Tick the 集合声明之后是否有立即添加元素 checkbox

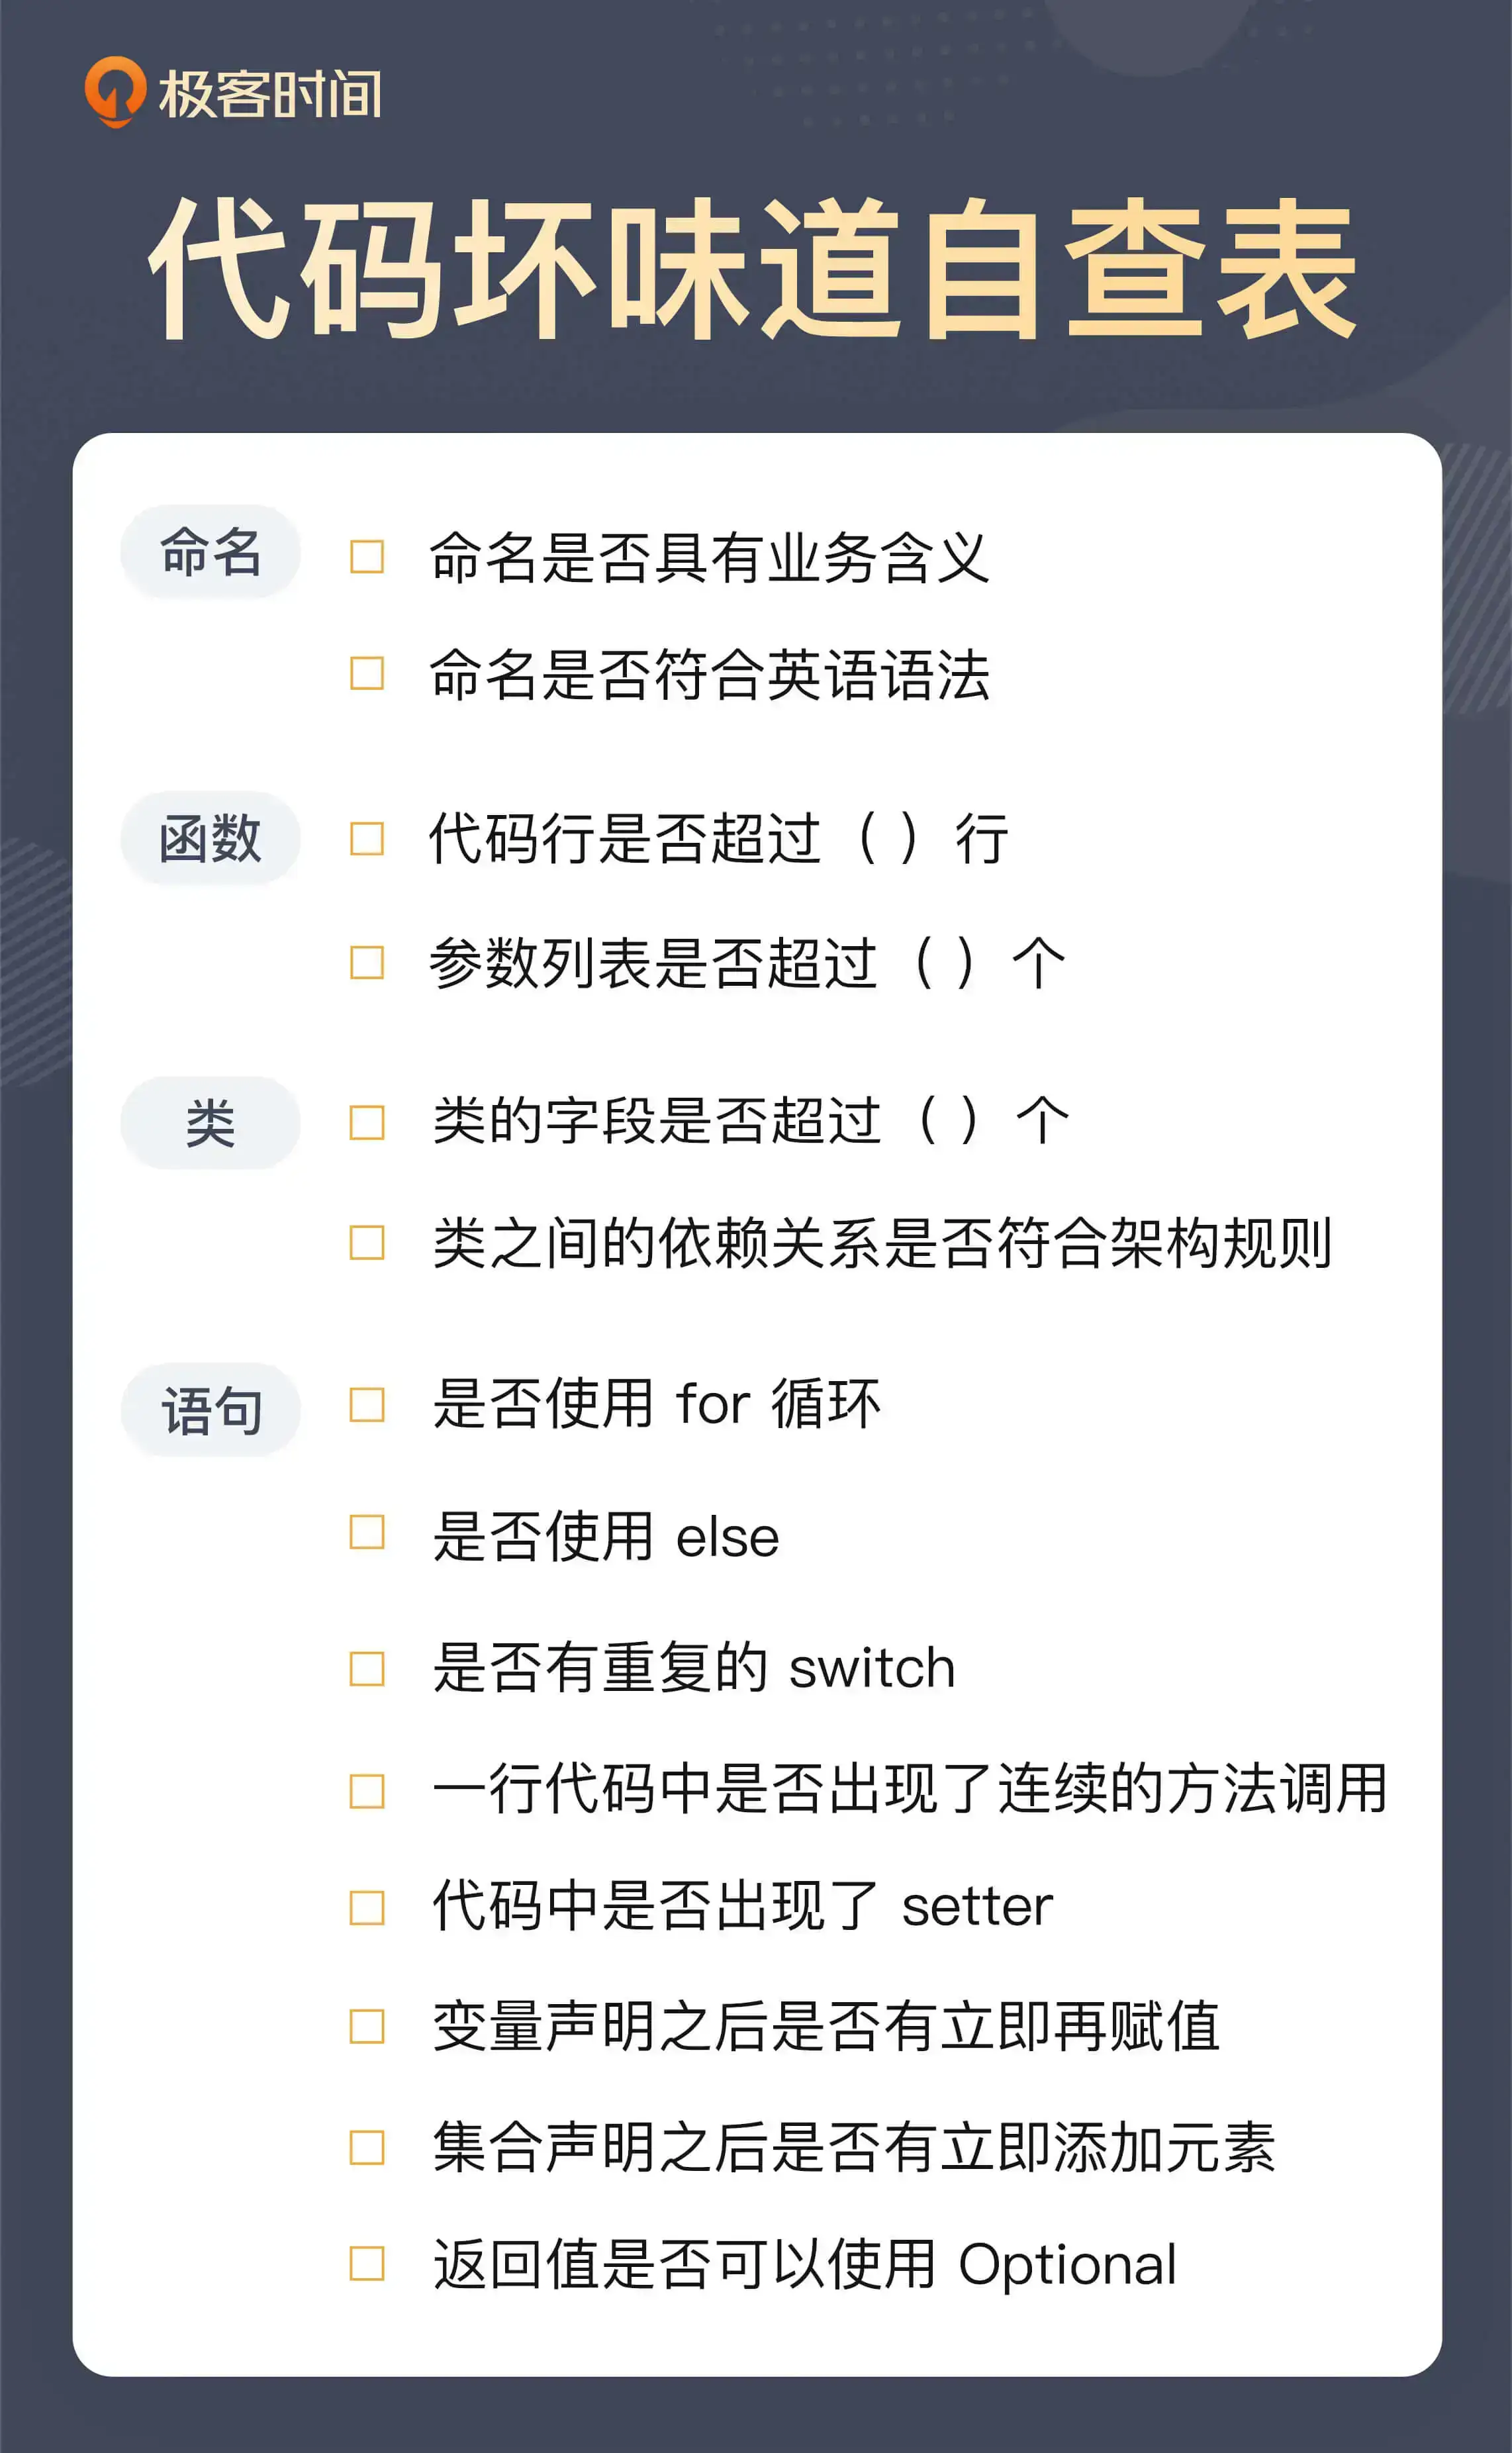[367, 2147]
